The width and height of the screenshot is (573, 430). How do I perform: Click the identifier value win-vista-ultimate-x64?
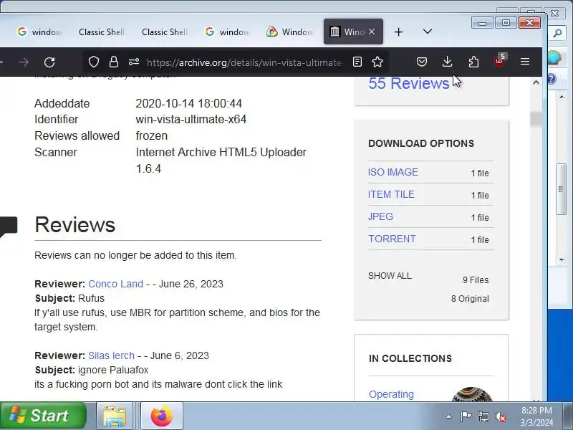click(x=191, y=120)
